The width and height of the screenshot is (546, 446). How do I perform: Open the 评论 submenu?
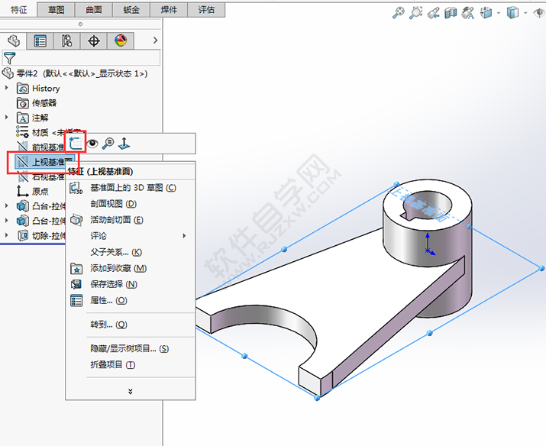coord(131,236)
